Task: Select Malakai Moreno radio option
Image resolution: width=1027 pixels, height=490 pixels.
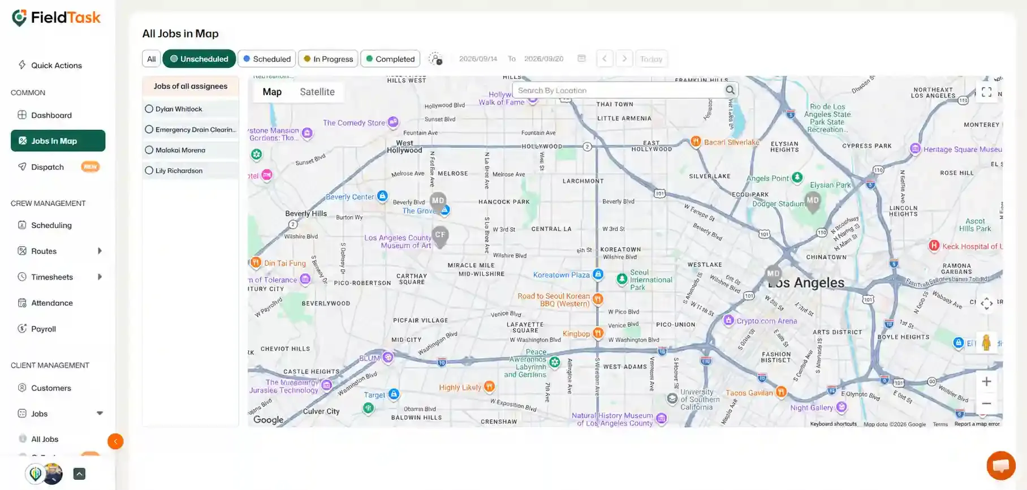Action: [149, 150]
